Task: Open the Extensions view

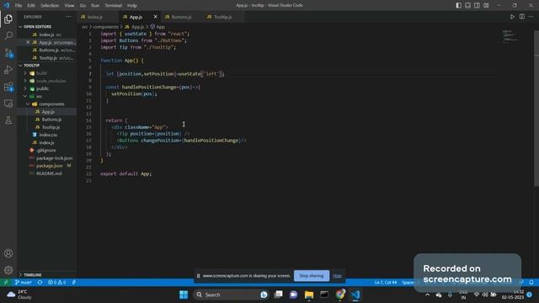Action: pyautogui.click(x=8, y=87)
